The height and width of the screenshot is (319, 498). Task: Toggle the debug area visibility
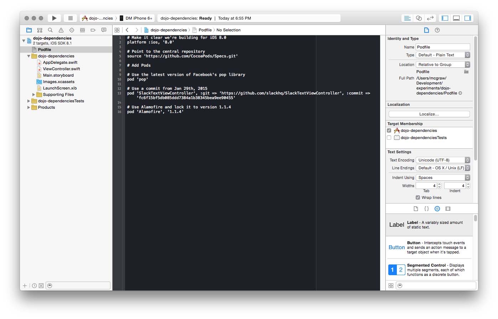(456, 18)
